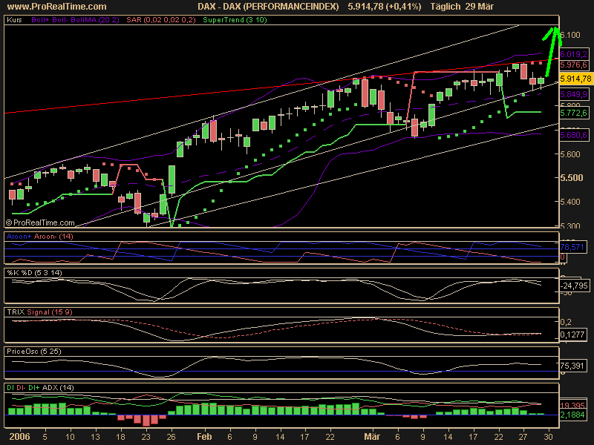Click the Mär month label on date axis
The height and width of the screenshot is (445, 594).
[x=372, y=437]
